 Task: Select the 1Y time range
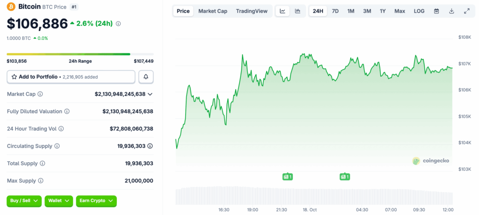(383, 11)
